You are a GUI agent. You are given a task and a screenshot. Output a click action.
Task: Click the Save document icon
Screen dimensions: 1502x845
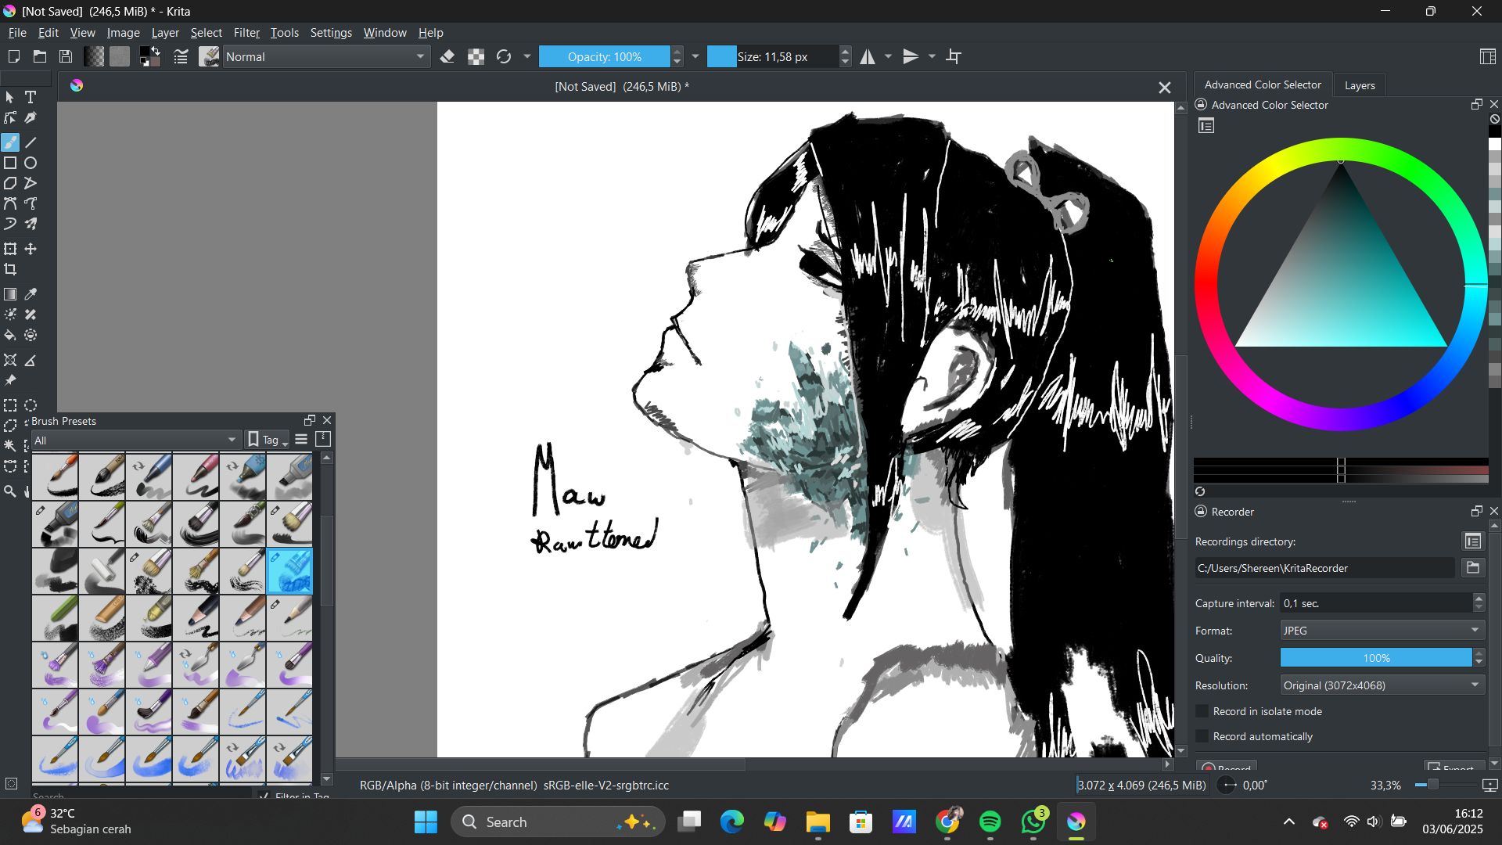tap(66, 56)
